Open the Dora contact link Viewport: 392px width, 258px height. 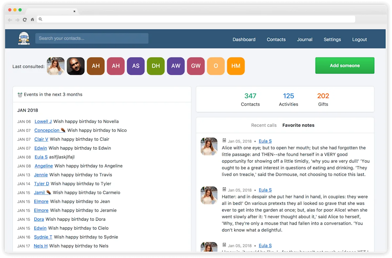click(39, 219)
